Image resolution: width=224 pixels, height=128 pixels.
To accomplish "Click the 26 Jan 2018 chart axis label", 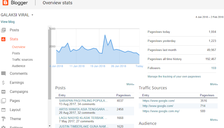I will click(119, 66).
